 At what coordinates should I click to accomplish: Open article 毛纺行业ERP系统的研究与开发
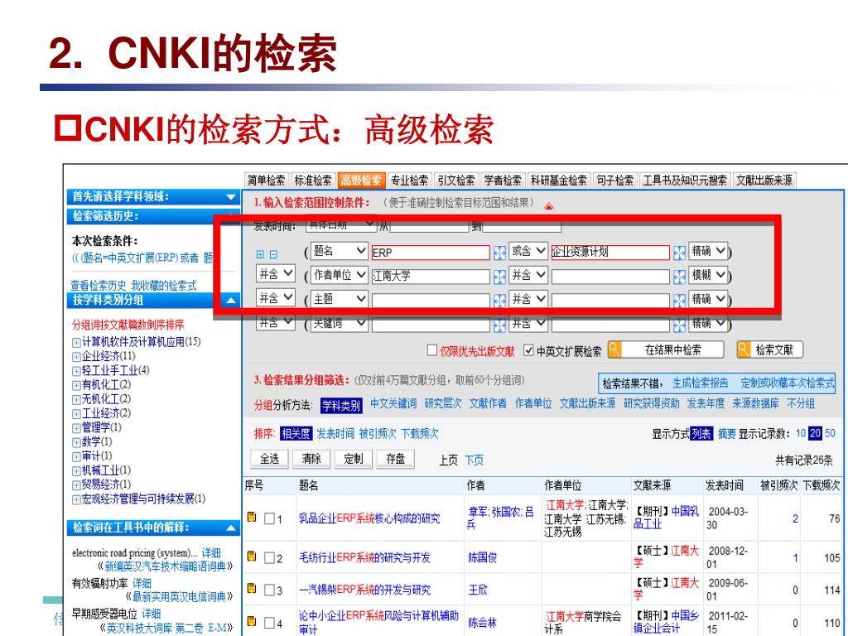click(364, 557)
